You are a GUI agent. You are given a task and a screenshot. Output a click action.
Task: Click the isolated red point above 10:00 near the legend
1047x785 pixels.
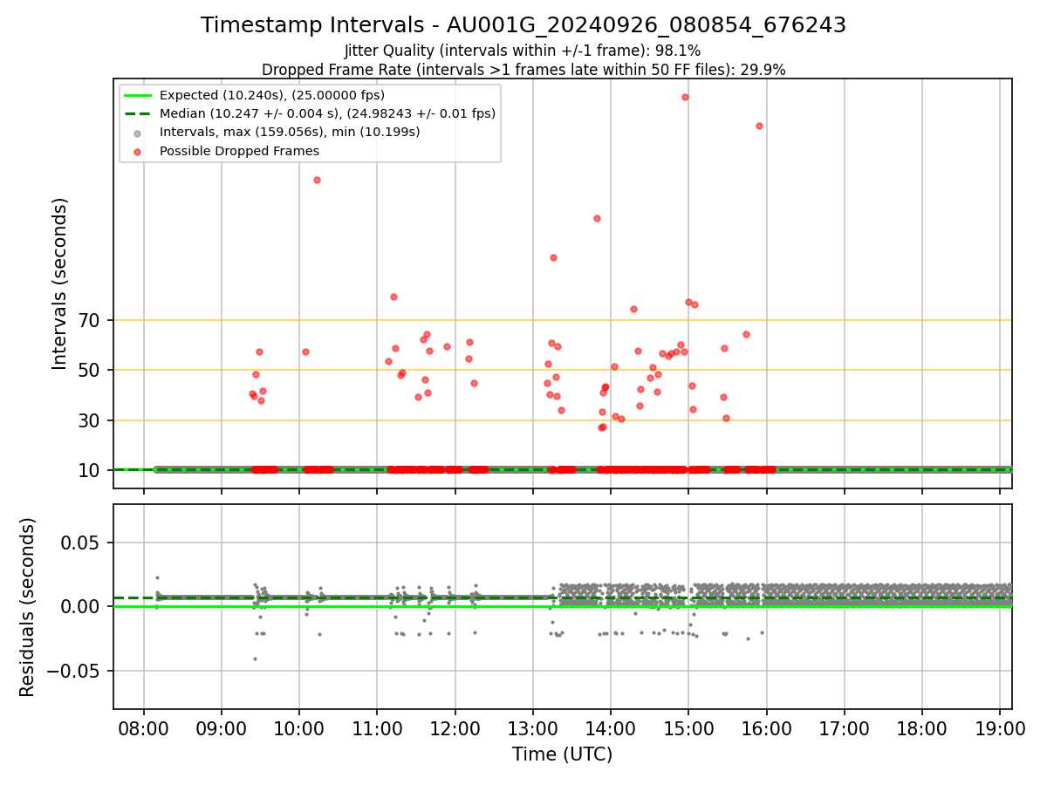point(317,180)
